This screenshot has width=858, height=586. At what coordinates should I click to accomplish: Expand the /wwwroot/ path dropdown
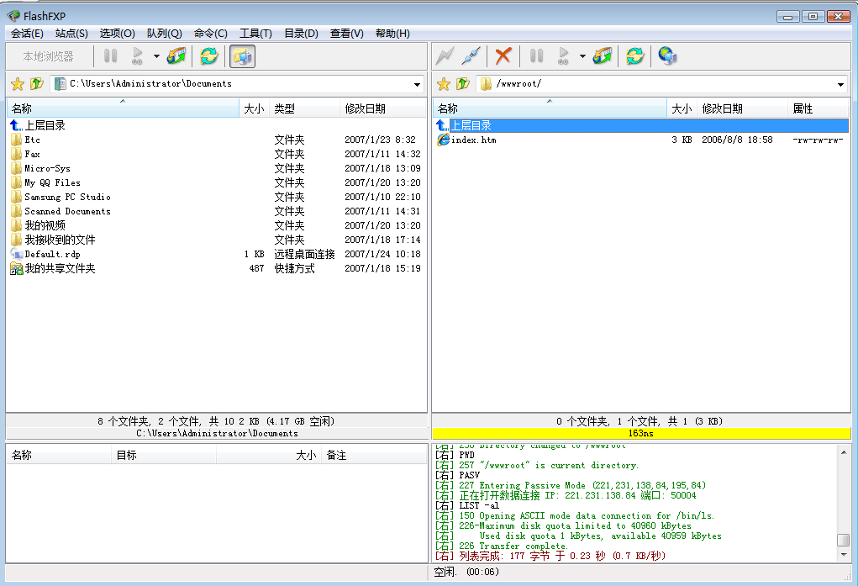841,84
